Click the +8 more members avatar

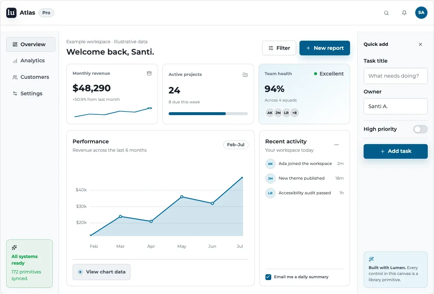(294, 113)
